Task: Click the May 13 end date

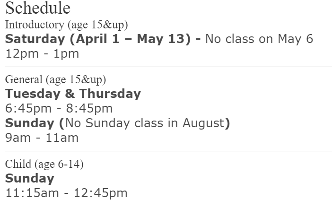Action: tap(163, 39)
